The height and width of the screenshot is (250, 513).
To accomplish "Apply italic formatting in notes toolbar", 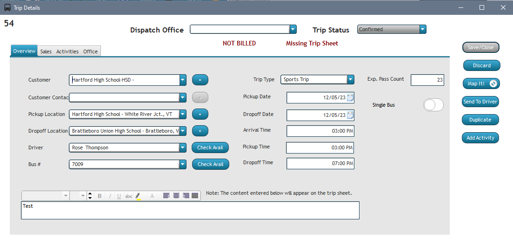I will pos(110,196).
